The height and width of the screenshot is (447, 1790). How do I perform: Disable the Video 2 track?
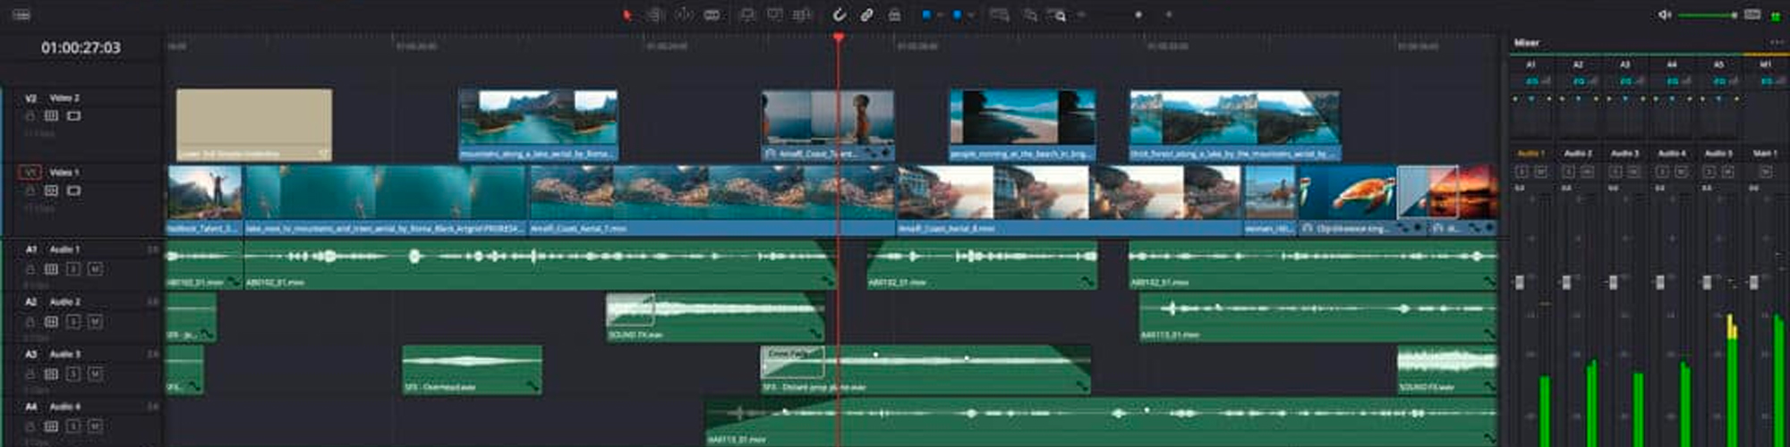(73, 116)
